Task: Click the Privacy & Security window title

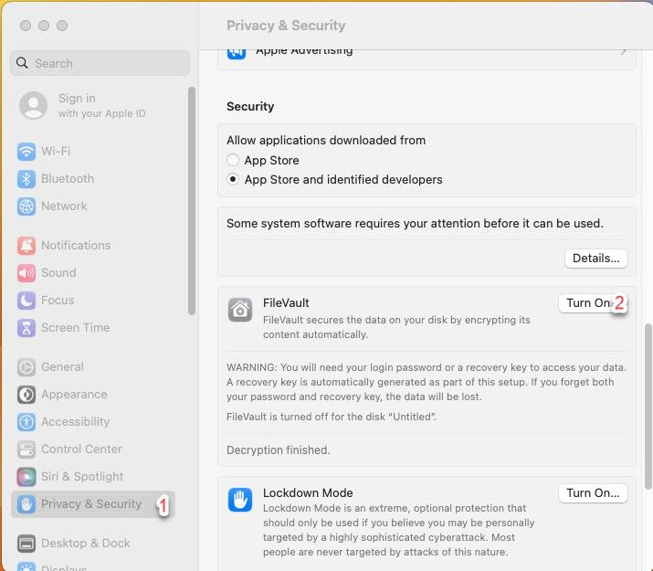Action: [x=286, y=26]
